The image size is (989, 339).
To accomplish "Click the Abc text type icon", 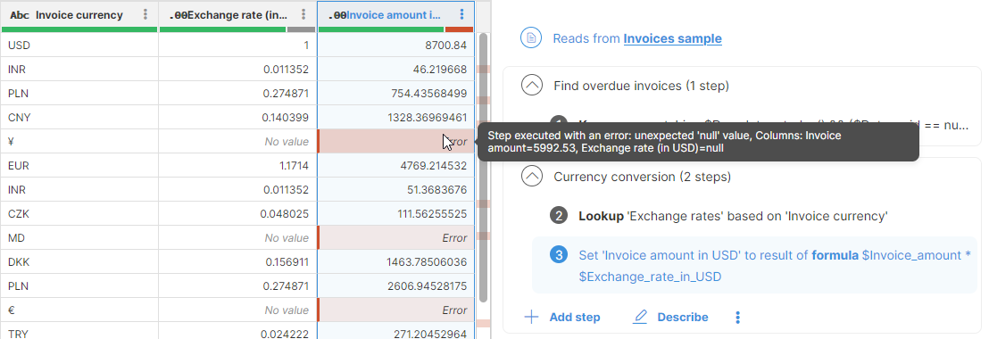I will coord(20,14).
